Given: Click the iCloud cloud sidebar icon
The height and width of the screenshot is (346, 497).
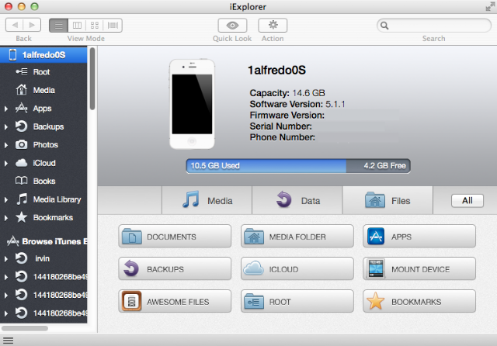Looking at the screenshot, I should point(21,163).
